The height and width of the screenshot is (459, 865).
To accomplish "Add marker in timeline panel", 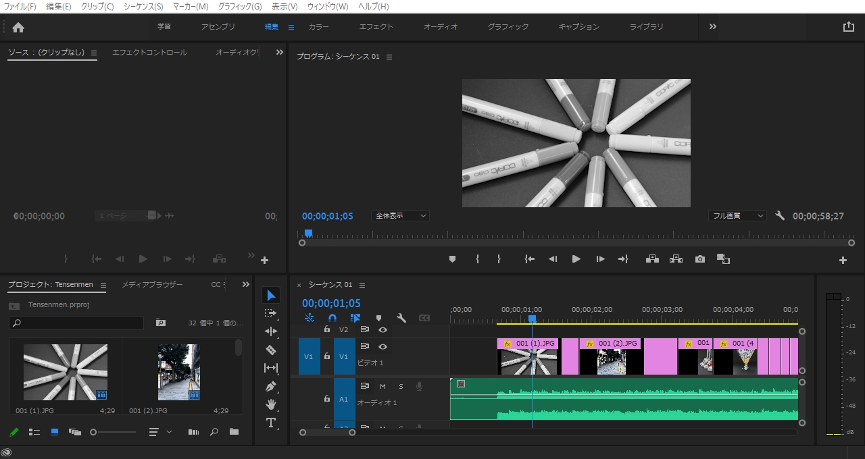I will [378, 318].
